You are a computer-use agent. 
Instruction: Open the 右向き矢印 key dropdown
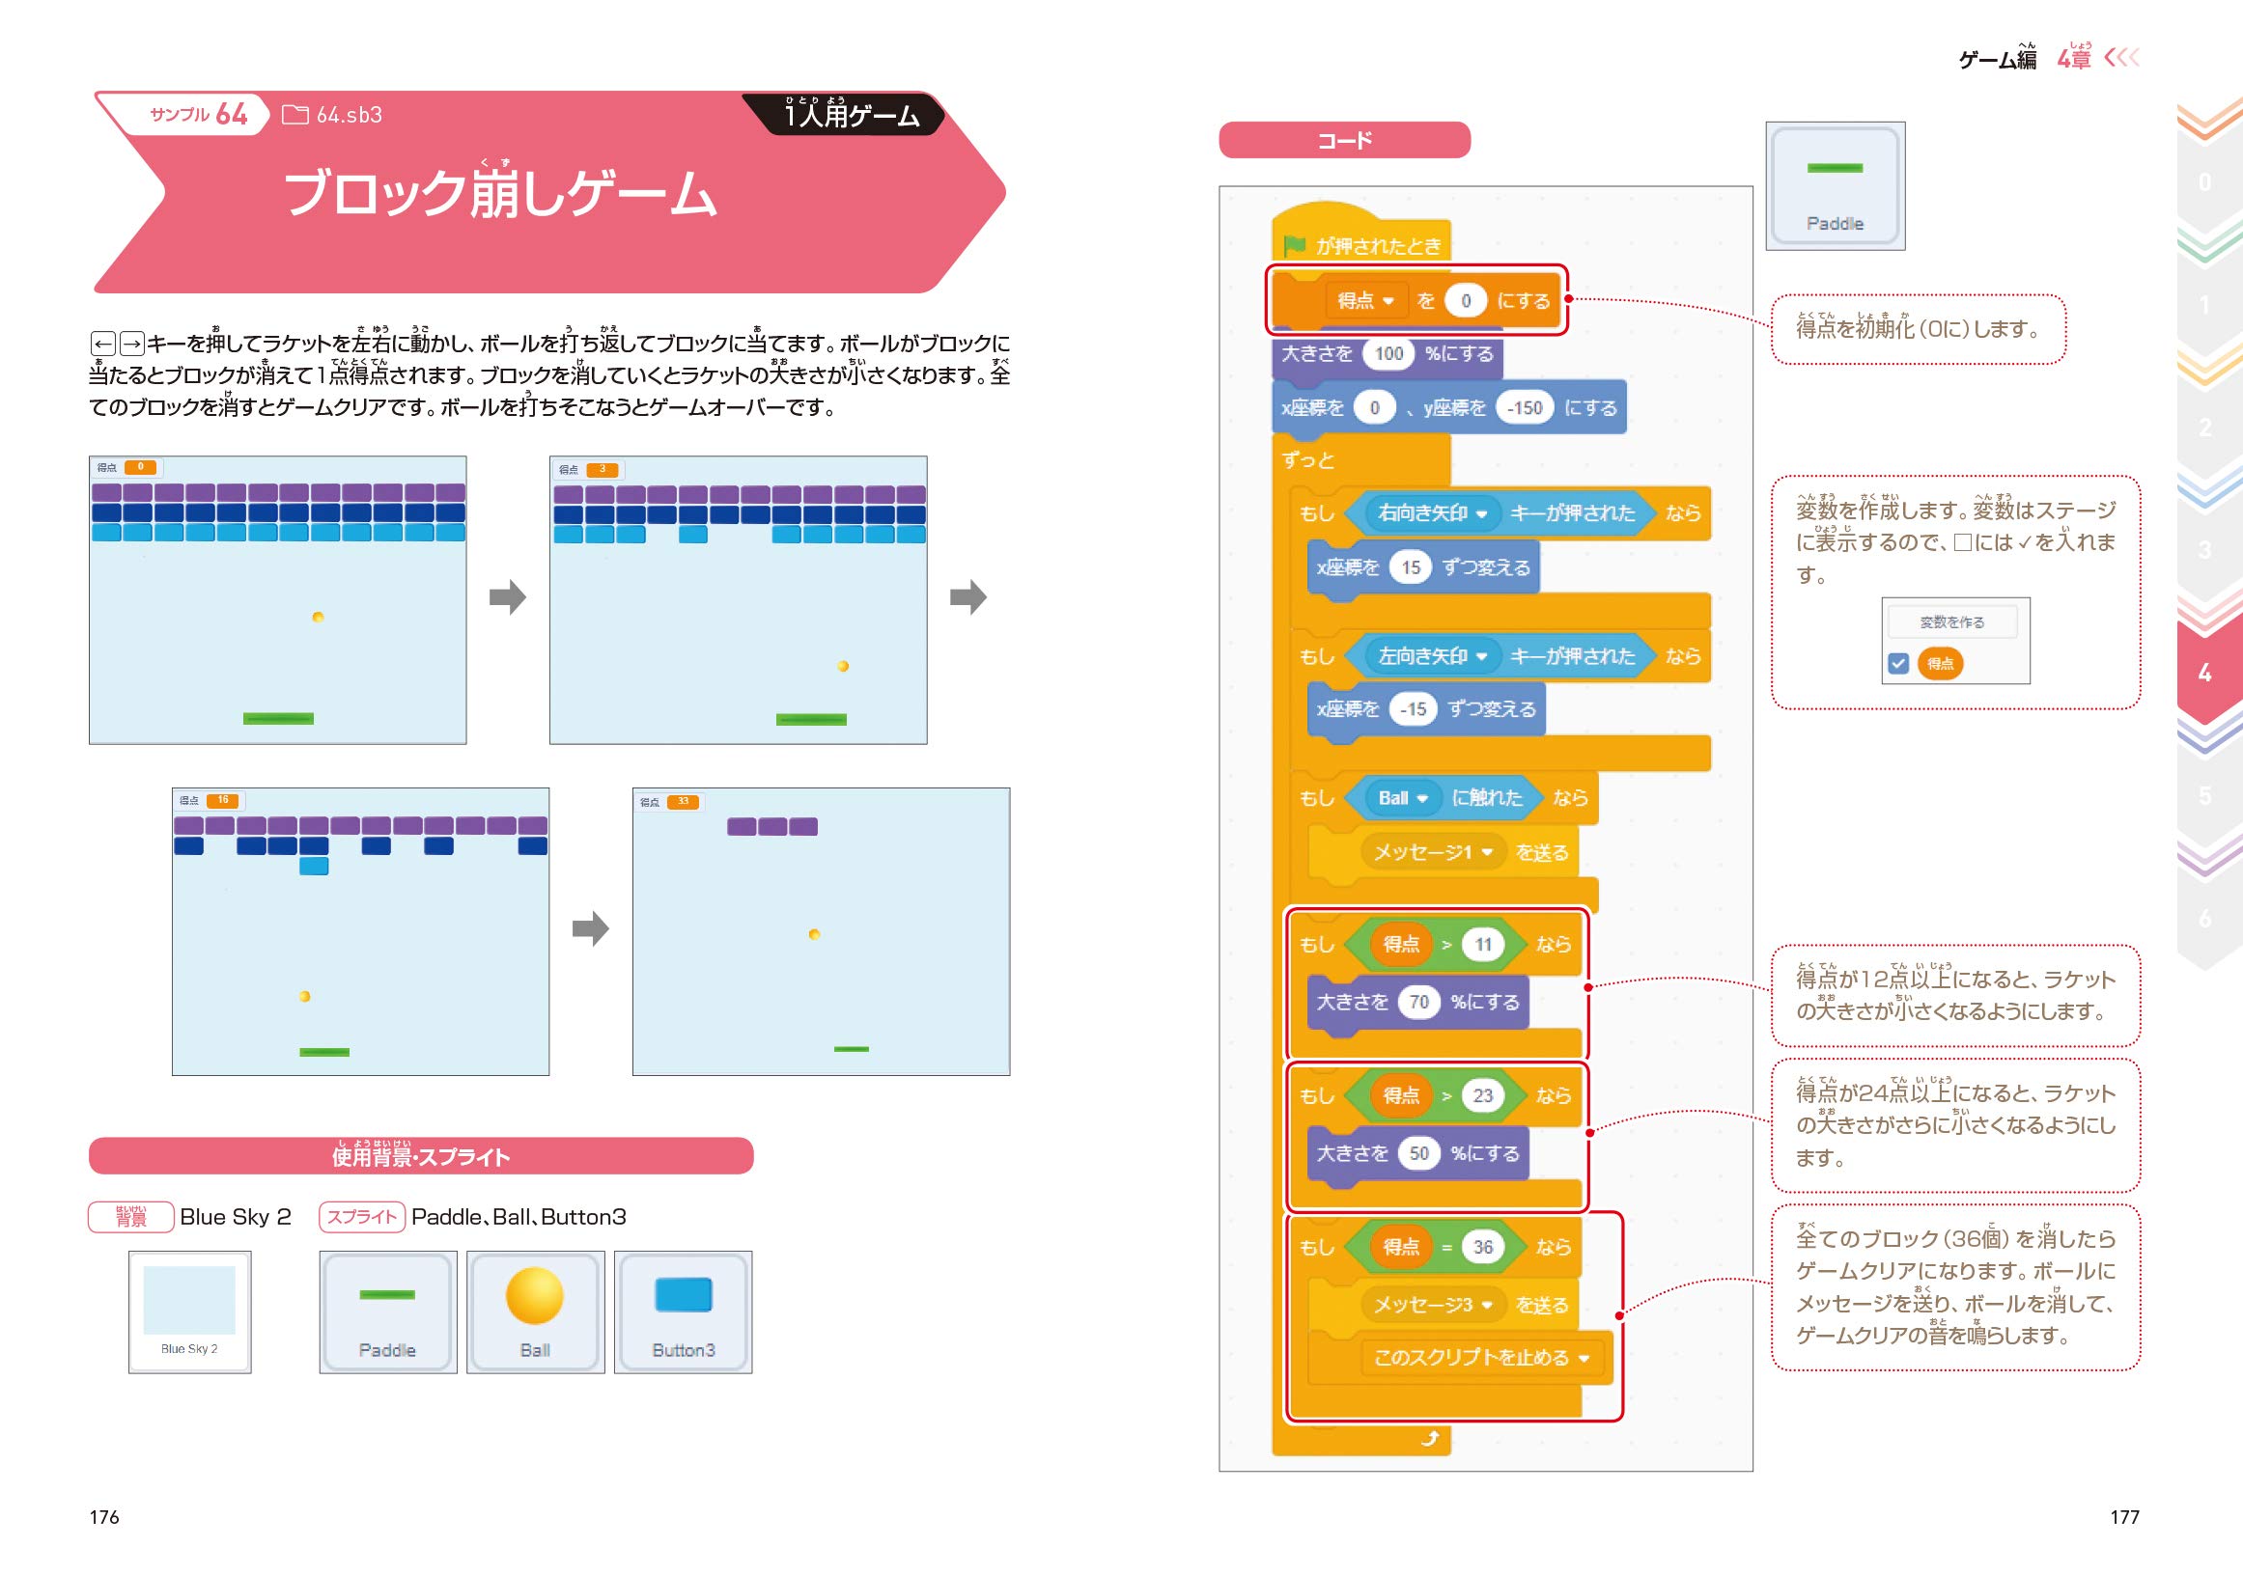click(x=1481, y=513)
